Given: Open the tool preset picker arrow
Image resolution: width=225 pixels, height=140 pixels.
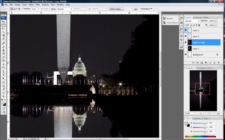Looking at the screenshot, I should [x=7, y=9].
